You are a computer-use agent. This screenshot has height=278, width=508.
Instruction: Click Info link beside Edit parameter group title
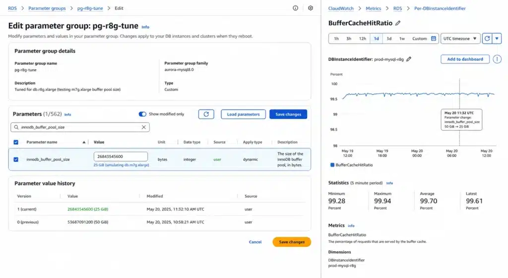point(145,27)
